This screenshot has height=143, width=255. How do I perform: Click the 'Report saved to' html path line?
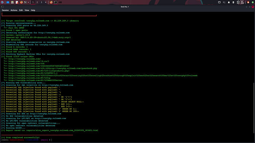coord(50,130)
